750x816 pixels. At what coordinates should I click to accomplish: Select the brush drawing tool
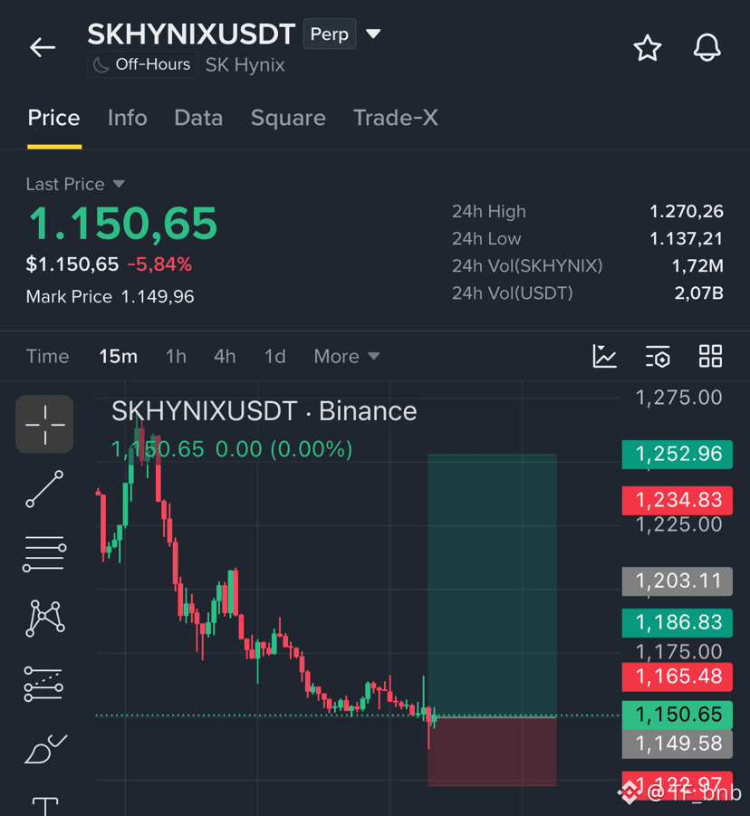(x=46, y=749)
